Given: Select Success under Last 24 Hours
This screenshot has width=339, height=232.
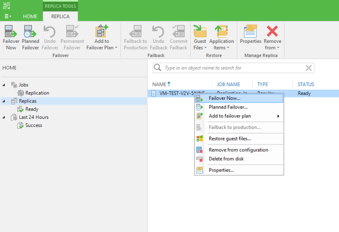Looking at the screenshot, I should 34,126.
